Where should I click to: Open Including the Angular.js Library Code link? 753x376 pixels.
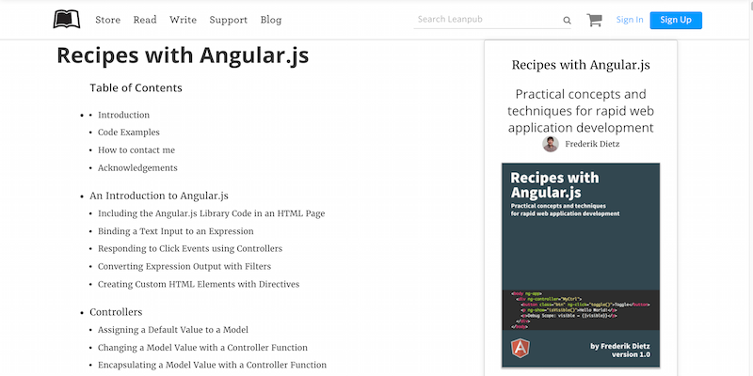tap(211, 213)
